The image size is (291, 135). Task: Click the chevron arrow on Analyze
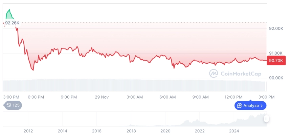pos(262,106)
